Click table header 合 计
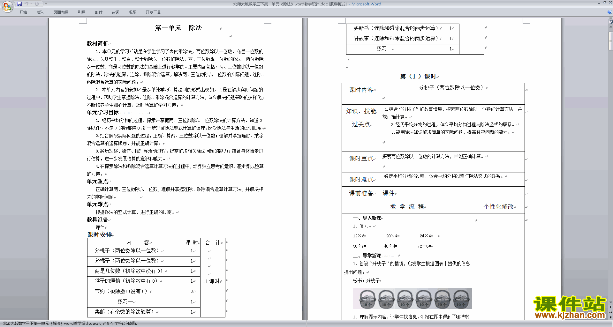 click(x=213, y=242)
